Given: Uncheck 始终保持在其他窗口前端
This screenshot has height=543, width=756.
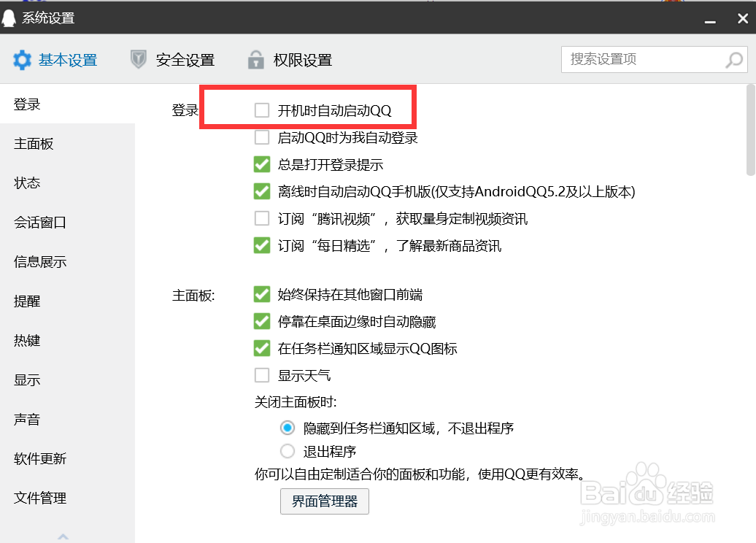Looking at the screenshot, I should 262,294.
